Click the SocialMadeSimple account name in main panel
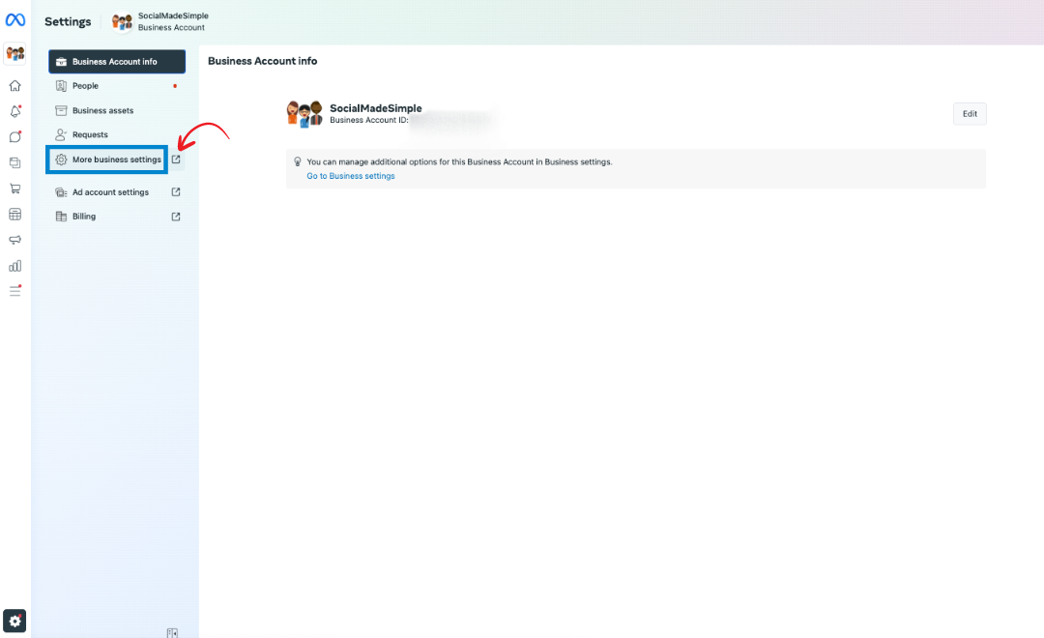This screenshot has height=638, width=1044. [x=375, y=108]
